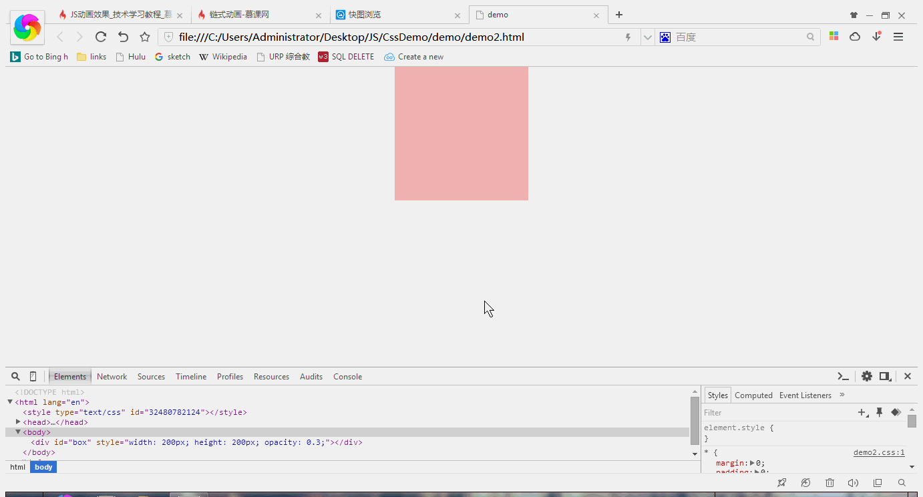Screen dimensions: 923x497
Task: Click the Baidu search input box
Action: [x=738, y=37]
